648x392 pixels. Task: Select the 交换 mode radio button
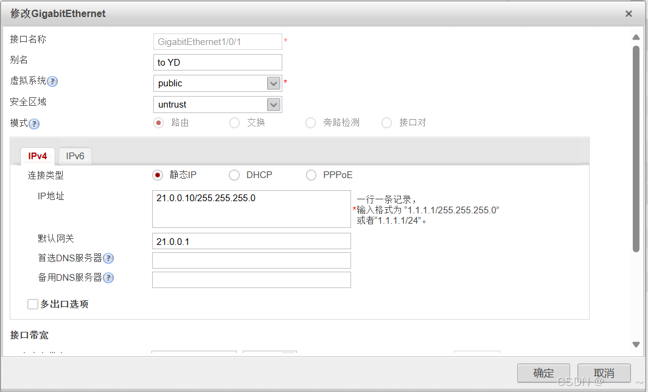(x=234, y=123)
